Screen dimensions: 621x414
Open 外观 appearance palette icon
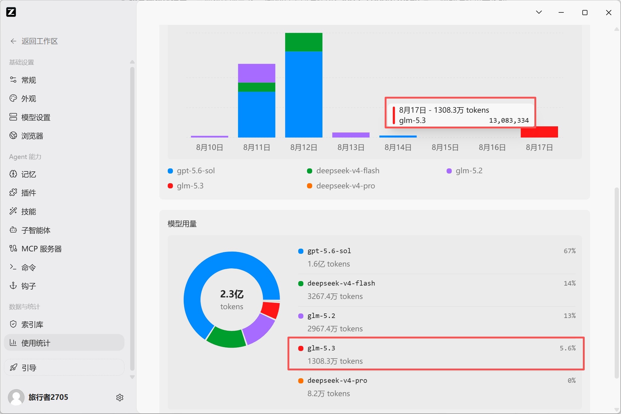[13, 98]
